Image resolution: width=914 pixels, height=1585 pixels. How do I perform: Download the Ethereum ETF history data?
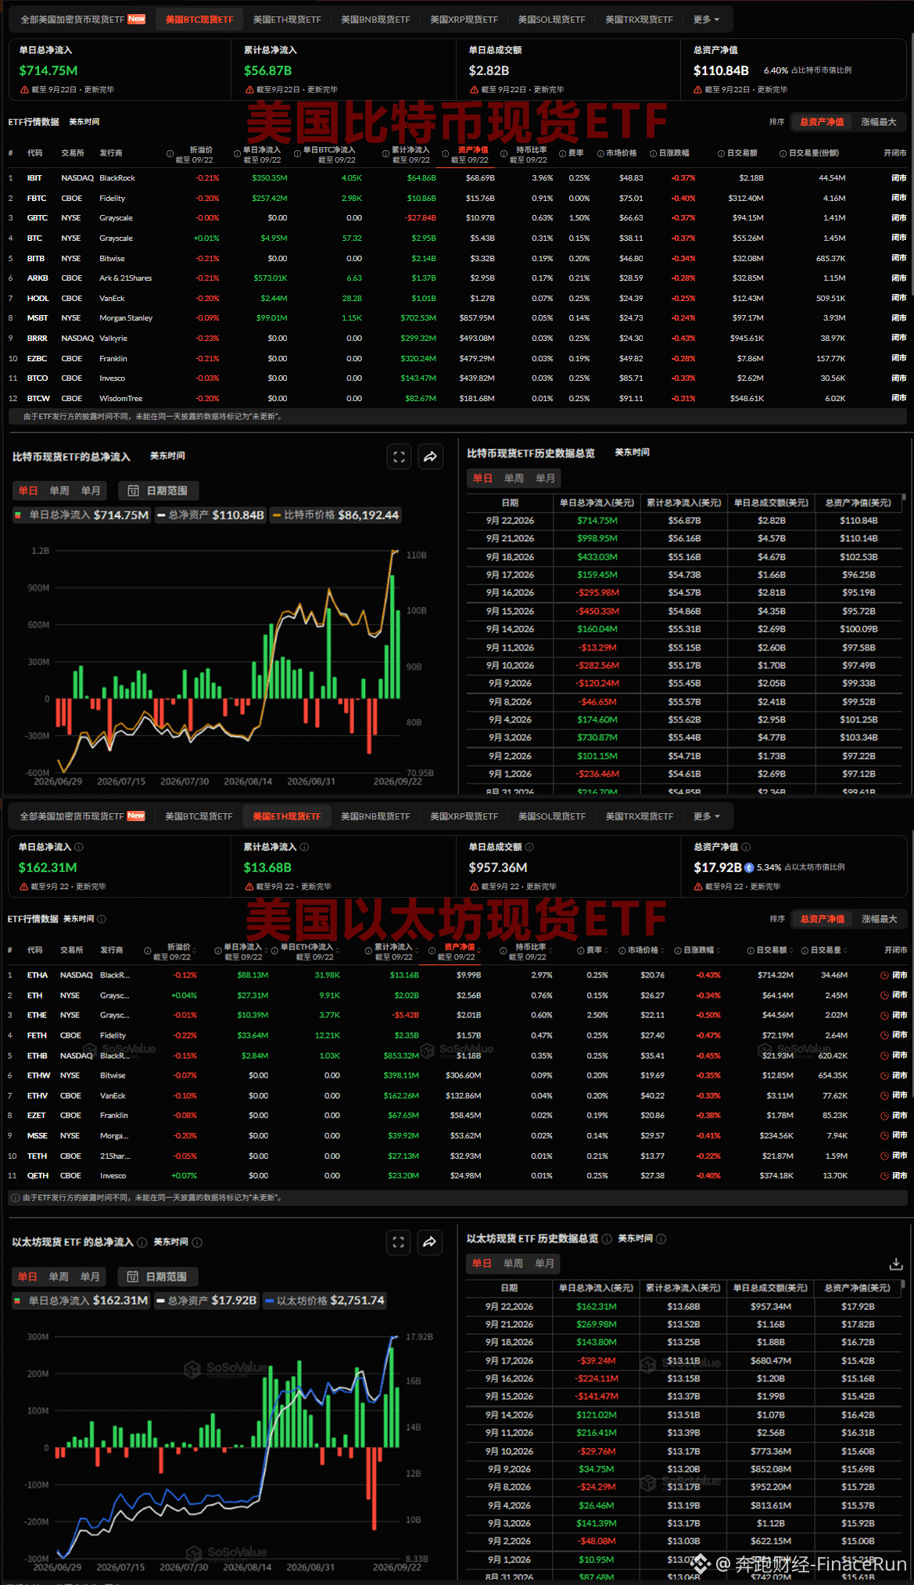(x=896, y=1264)
